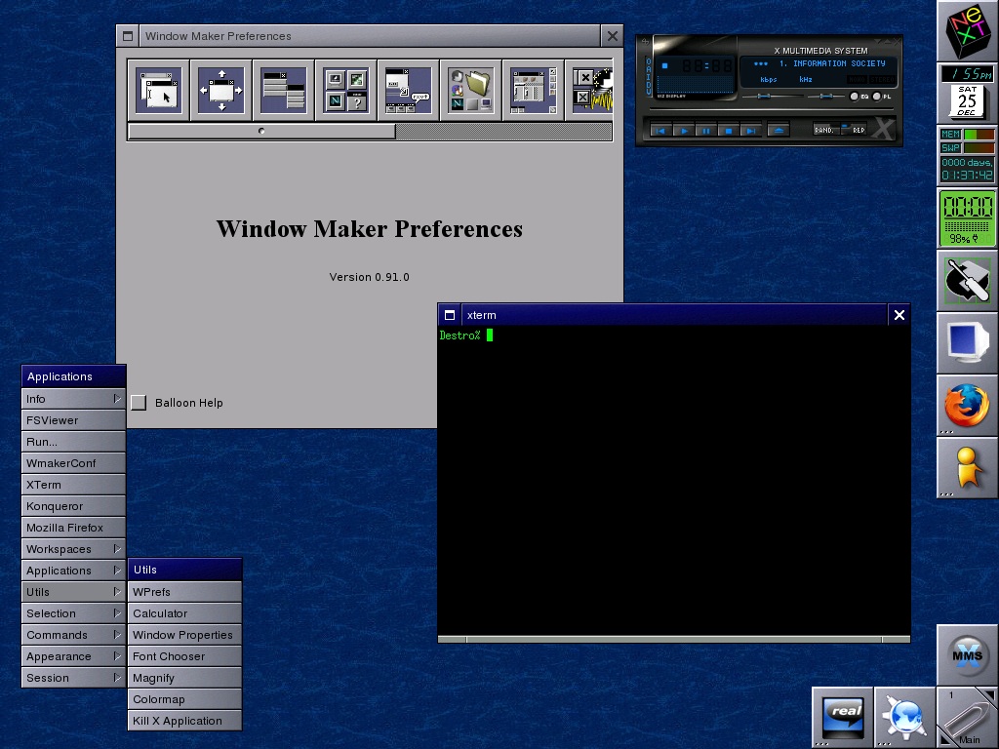
Task: Open RealPlayer dock icon
Action: tap(843, 717)
